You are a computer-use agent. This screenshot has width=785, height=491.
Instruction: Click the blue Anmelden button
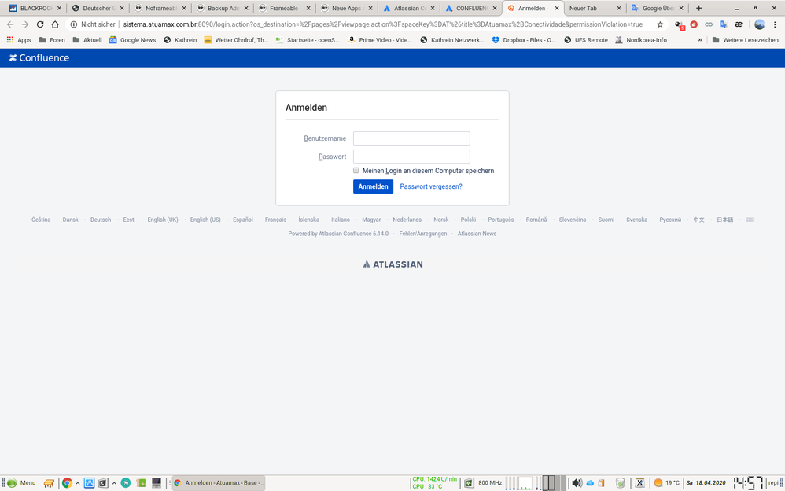pyautogui.click(x=373, y=186)
